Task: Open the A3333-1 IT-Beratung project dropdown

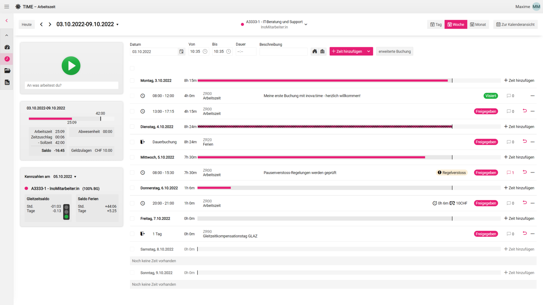Action: pyautogui.click(x=306, y=24)
